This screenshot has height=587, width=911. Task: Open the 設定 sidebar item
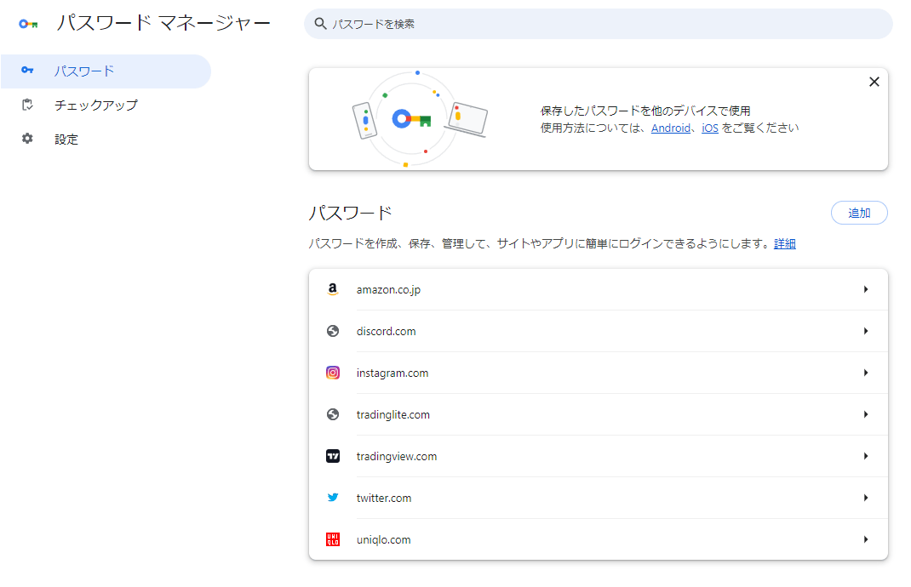pyautogui.click(x=106, y=140)
